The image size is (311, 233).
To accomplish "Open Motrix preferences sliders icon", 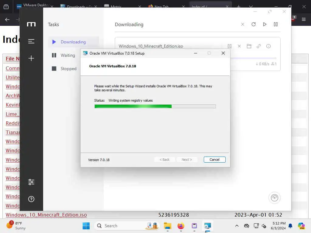I will (x=31, y=182).
